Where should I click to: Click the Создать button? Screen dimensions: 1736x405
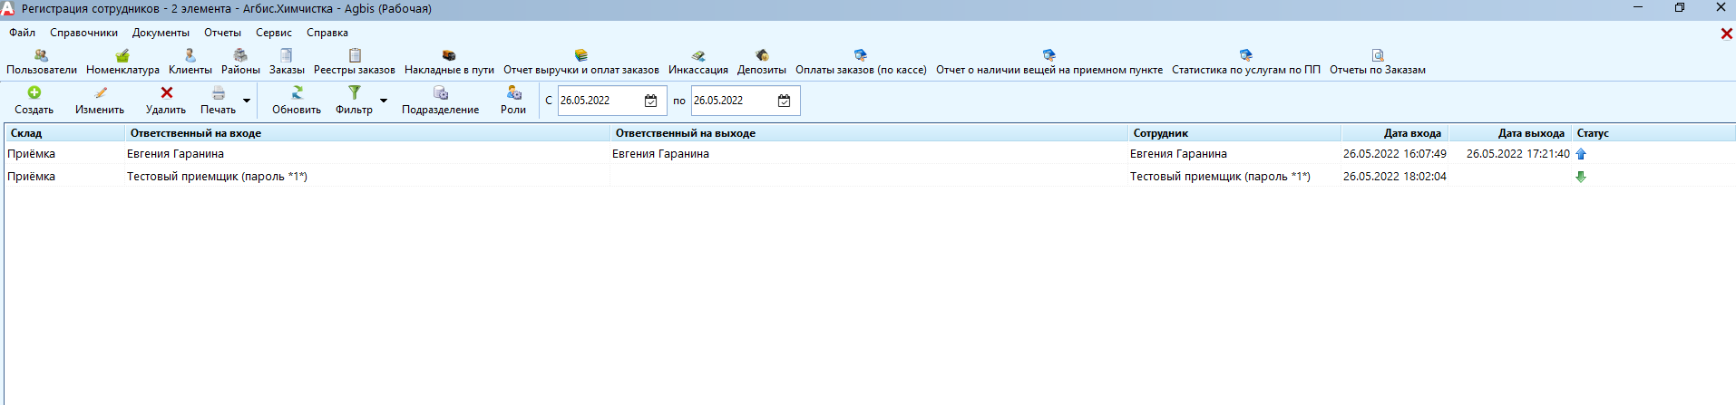pos(34,100)
